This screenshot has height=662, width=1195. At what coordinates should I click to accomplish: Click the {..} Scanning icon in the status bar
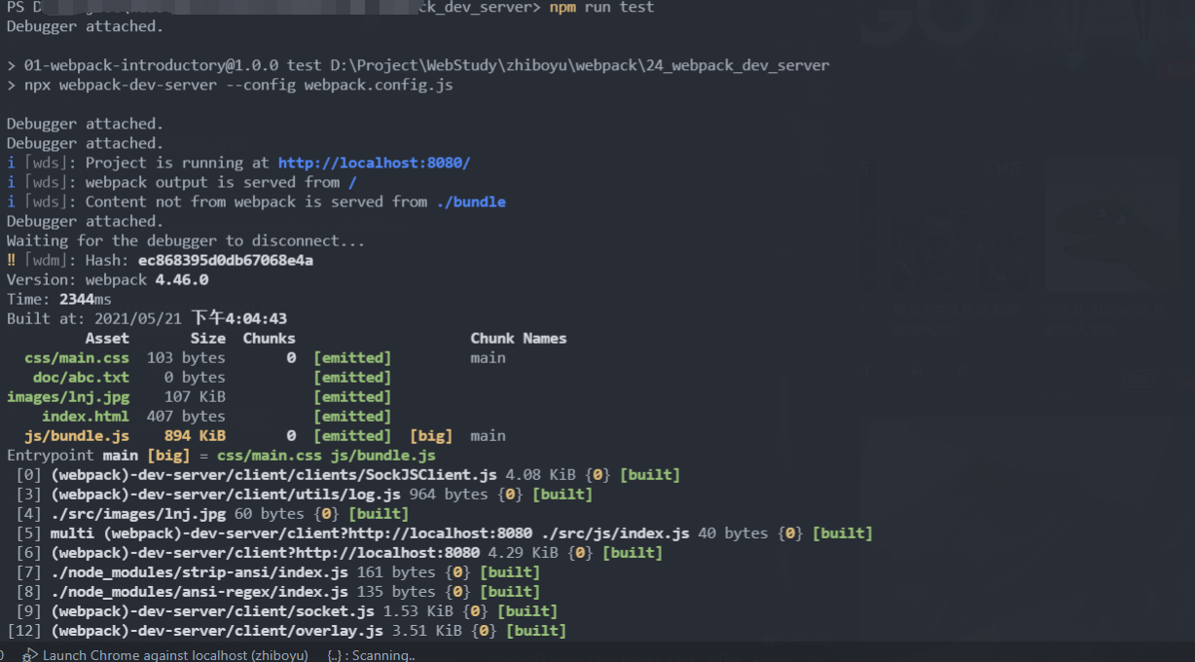click(x=335, y=655)
